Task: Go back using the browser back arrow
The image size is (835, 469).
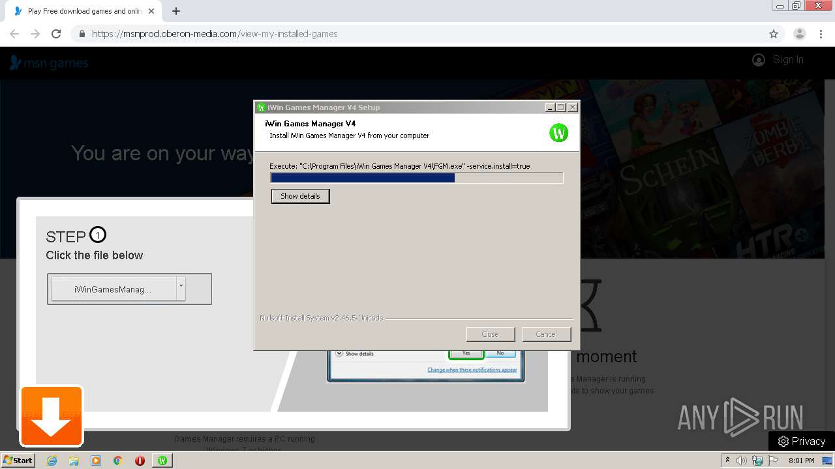Action: point(14,34)
